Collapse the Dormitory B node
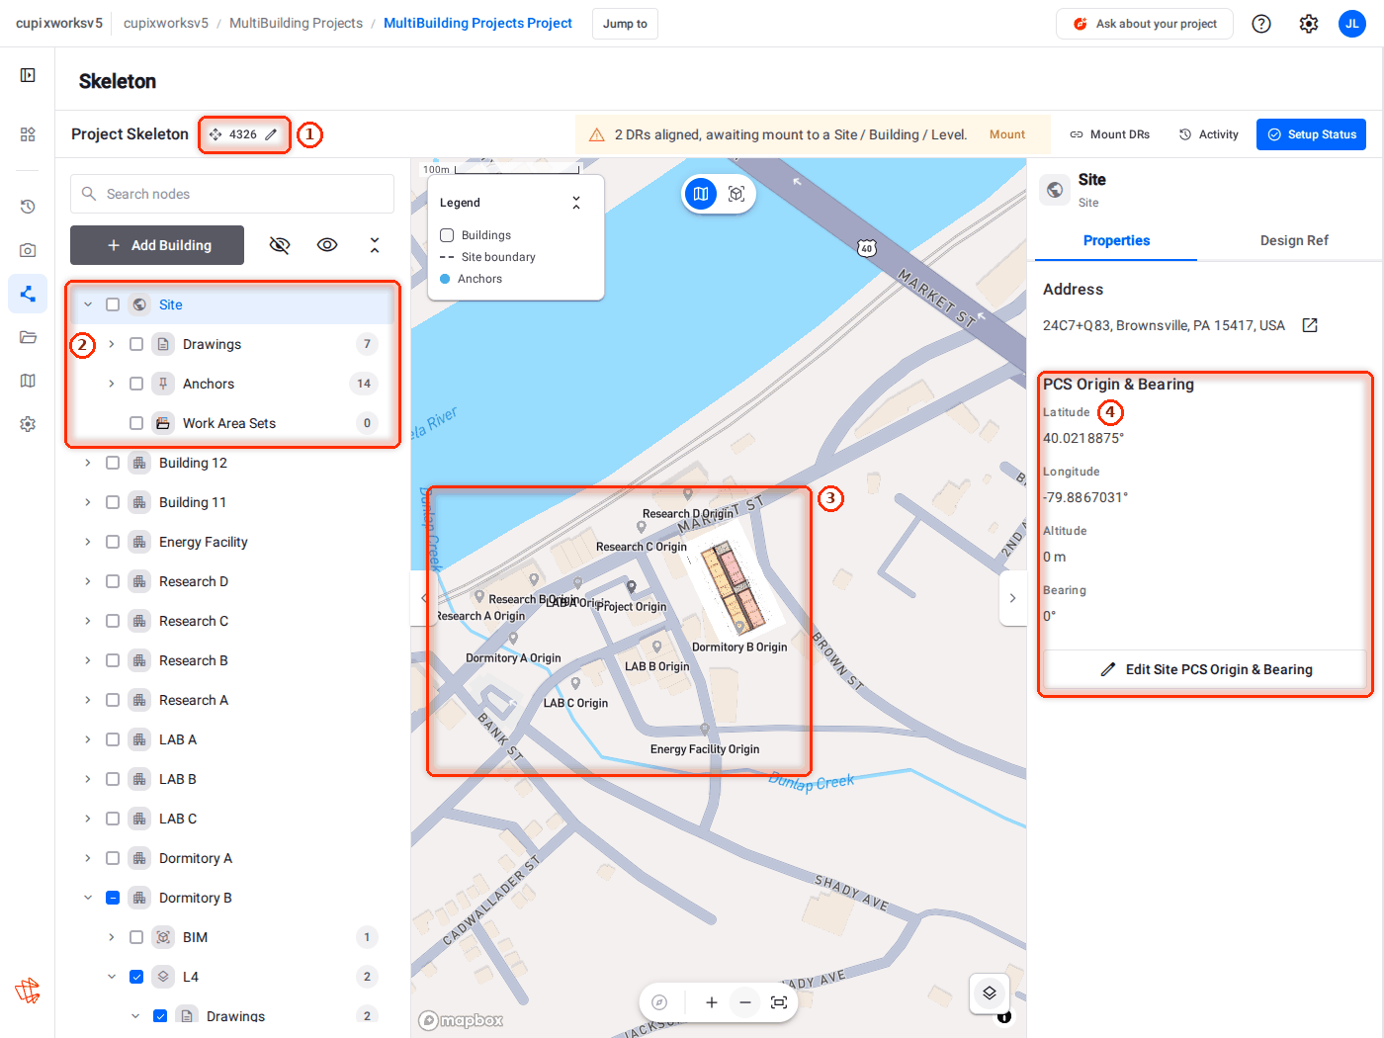The image size is (1384, 1038). click(88, 898)
